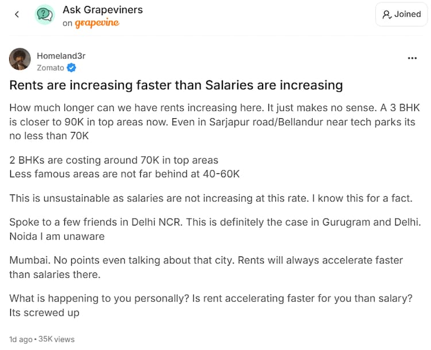Click the post title about rents and salaries
Viewport: 431px width, 350px height.
(x=176, y=85)
